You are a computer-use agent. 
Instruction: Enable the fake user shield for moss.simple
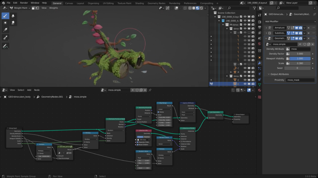(305, 44)
